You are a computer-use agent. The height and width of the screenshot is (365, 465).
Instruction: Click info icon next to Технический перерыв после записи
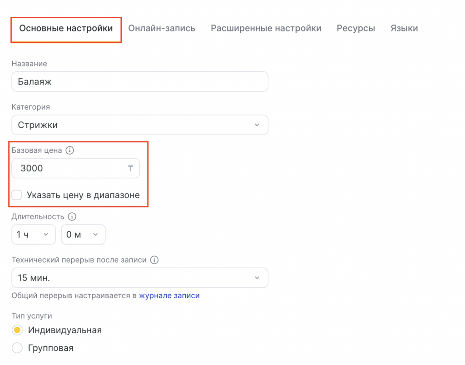[154, 260]
